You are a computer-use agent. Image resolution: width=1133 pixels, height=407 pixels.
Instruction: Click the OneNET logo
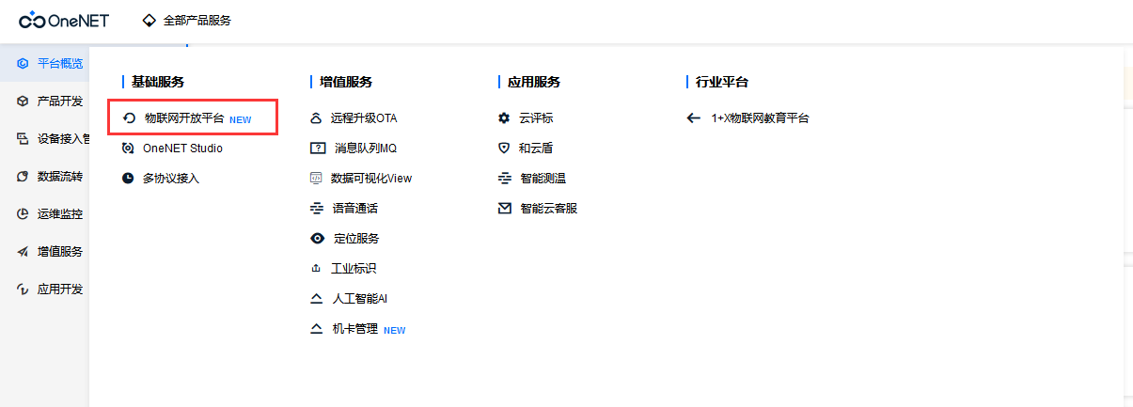click(x=64, y=20)
